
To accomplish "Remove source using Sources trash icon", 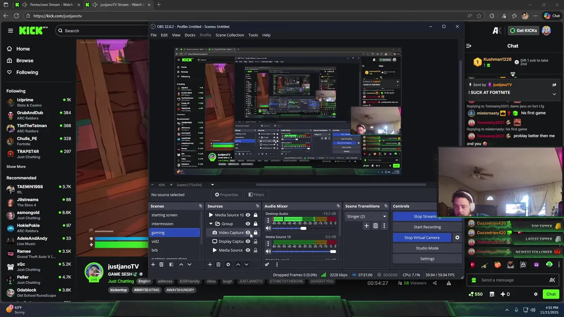I will (x=218, y=265).
